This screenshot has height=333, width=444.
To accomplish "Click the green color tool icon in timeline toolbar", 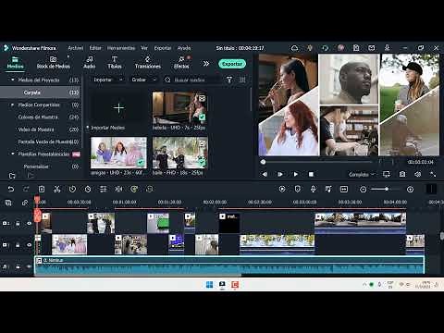I will click(x=134, y=189).
